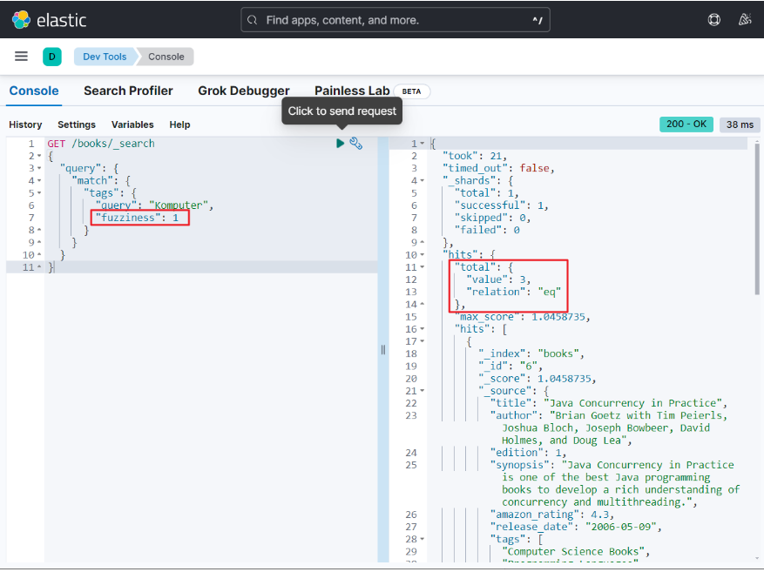764x572 pixels.
Task: Collapse response "hits" array on line 16
Action: 423,329
